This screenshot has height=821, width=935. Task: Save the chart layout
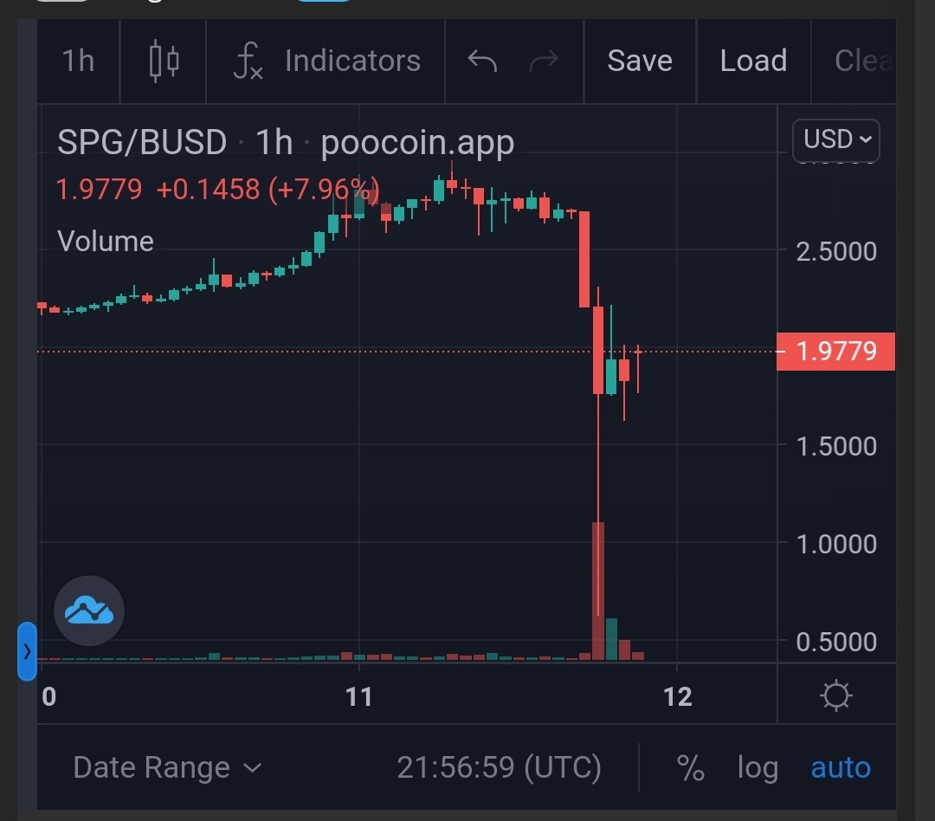pos(640,61)
